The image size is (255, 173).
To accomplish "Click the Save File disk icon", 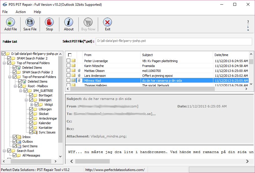I will tap(30, 22).
